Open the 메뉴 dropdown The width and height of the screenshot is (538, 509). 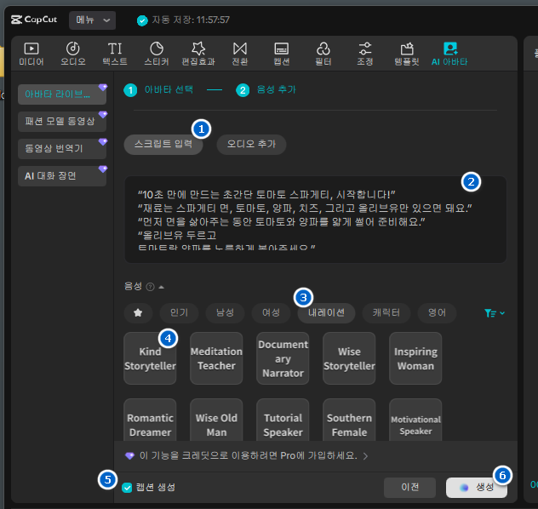tap(91, 20)
